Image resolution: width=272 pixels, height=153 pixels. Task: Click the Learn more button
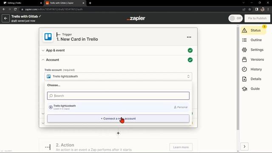tap(181, 147)
